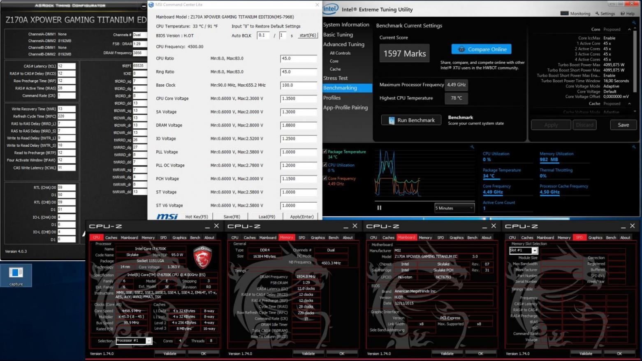Pause the XTU monitoring graph
642x361 pixels.
[379, 208]
